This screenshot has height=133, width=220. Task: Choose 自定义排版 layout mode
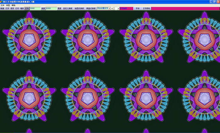pyautogui.click(x=68, y=8)
